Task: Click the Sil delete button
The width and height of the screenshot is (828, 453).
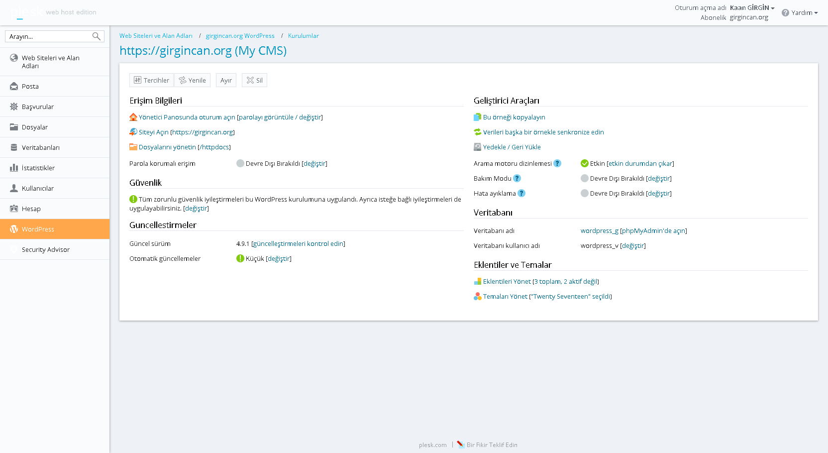Action: point(254,80)
